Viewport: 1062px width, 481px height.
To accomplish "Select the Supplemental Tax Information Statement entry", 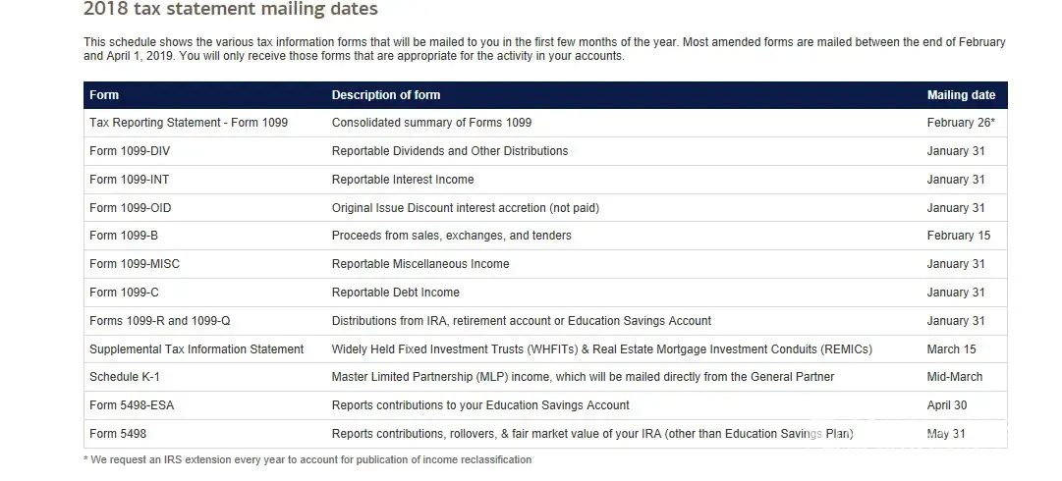I will coord(196,349).
